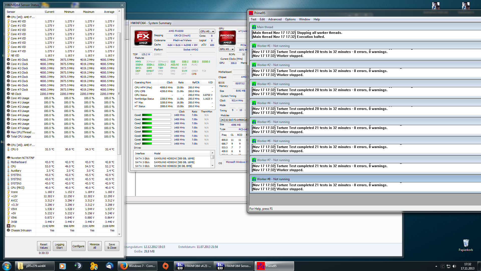
Task: Open Windows Media Player from taskbar
Action: [x=62, y=266]
